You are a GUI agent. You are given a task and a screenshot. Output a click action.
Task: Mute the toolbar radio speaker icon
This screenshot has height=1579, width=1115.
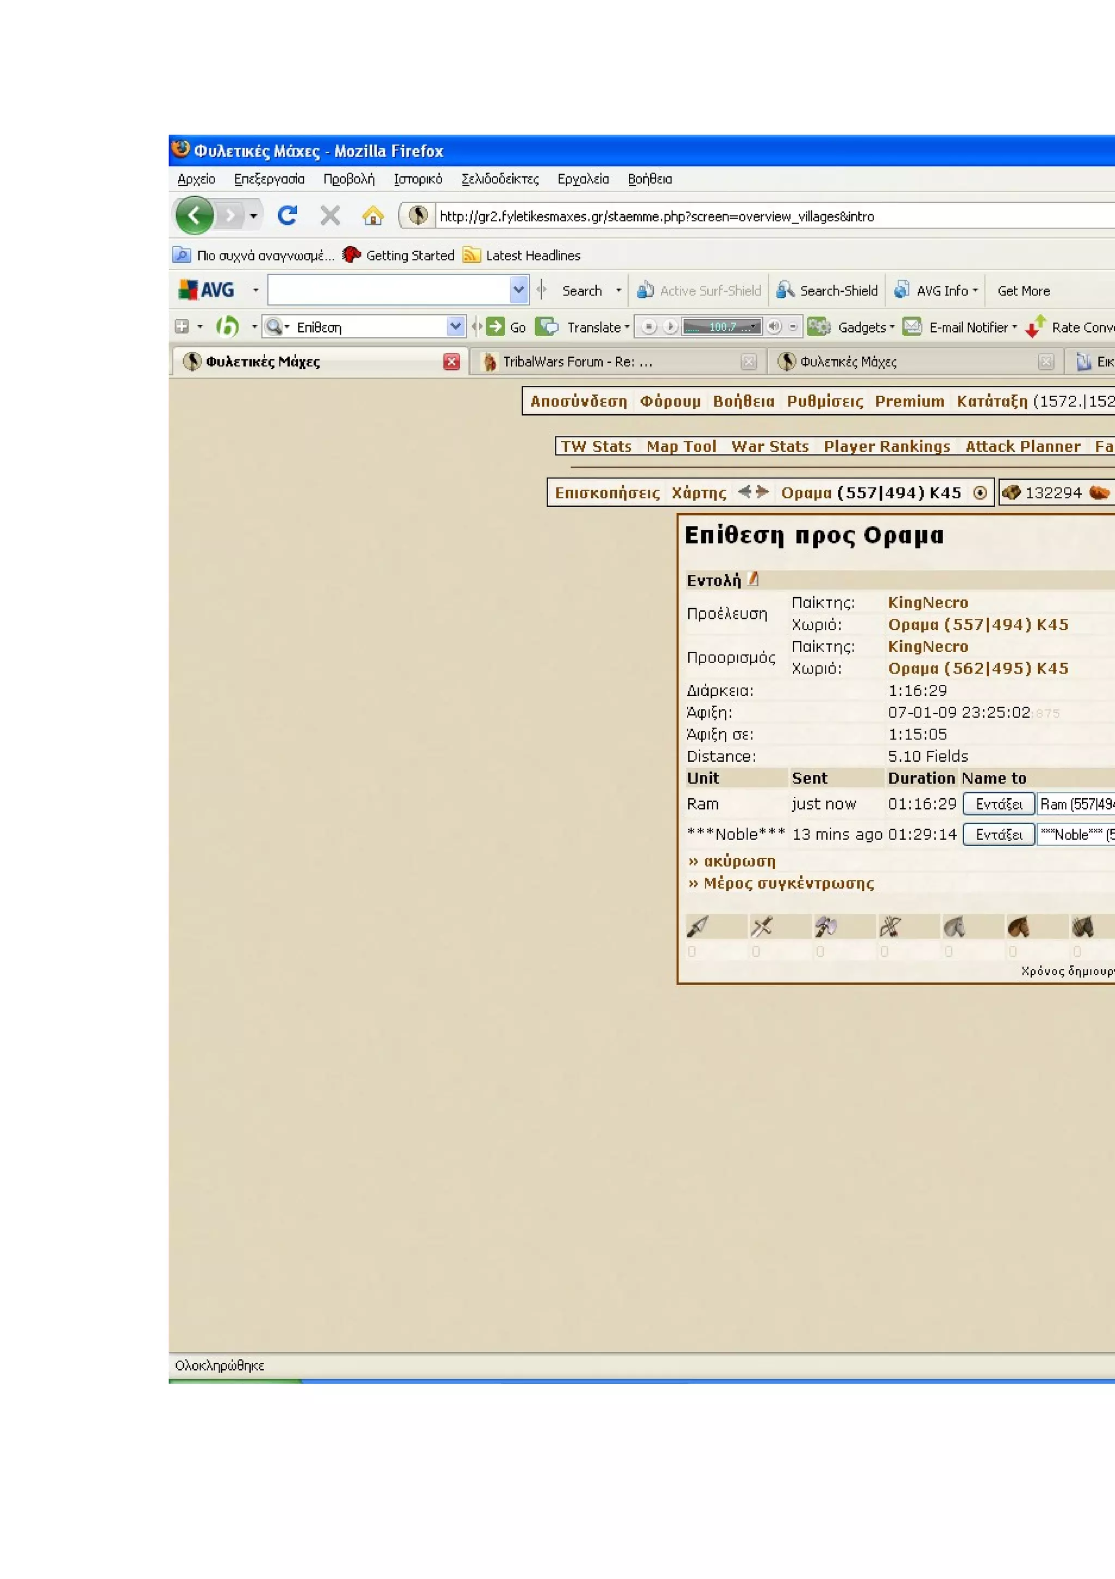774,327
